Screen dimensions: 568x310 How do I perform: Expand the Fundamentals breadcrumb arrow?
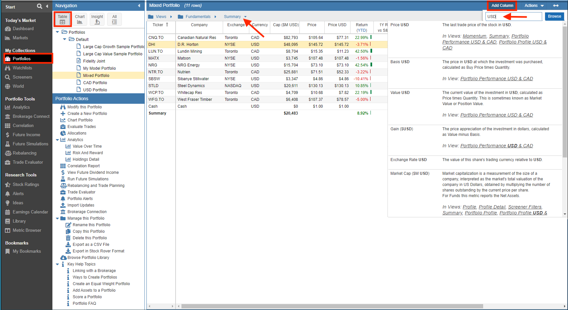(215, 17)
